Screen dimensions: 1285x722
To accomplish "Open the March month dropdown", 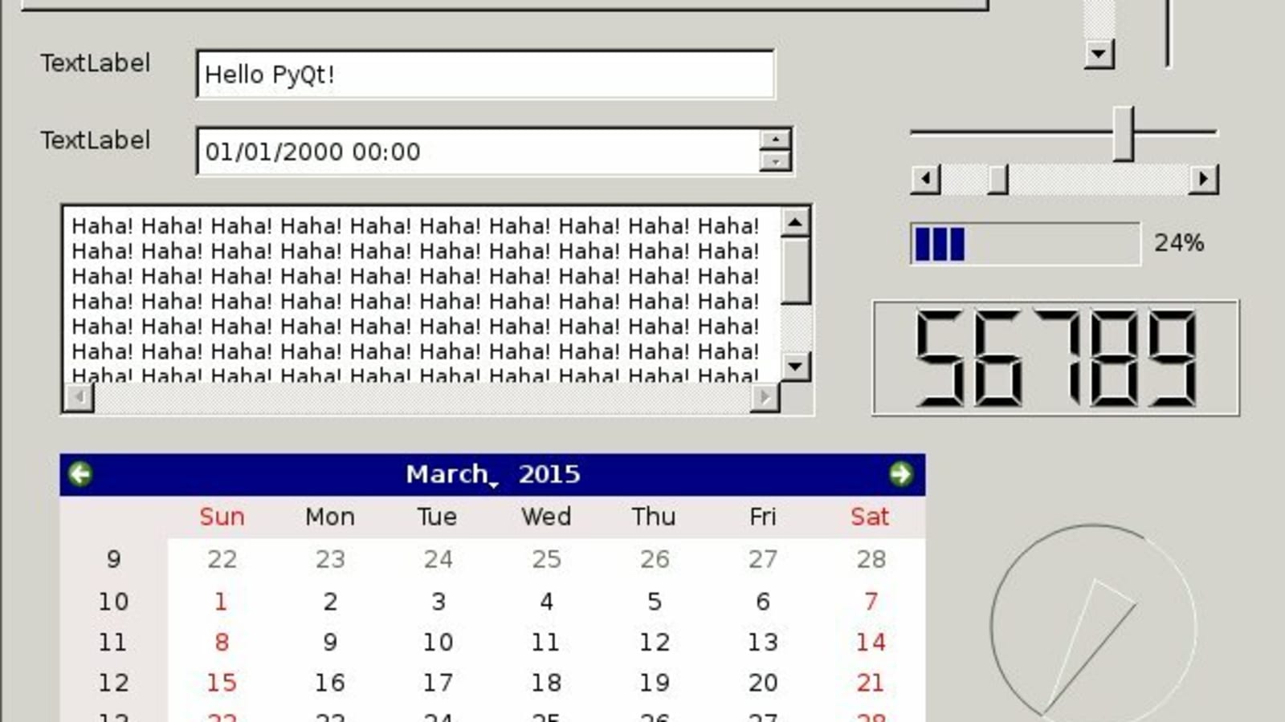I will coord(452,474).
